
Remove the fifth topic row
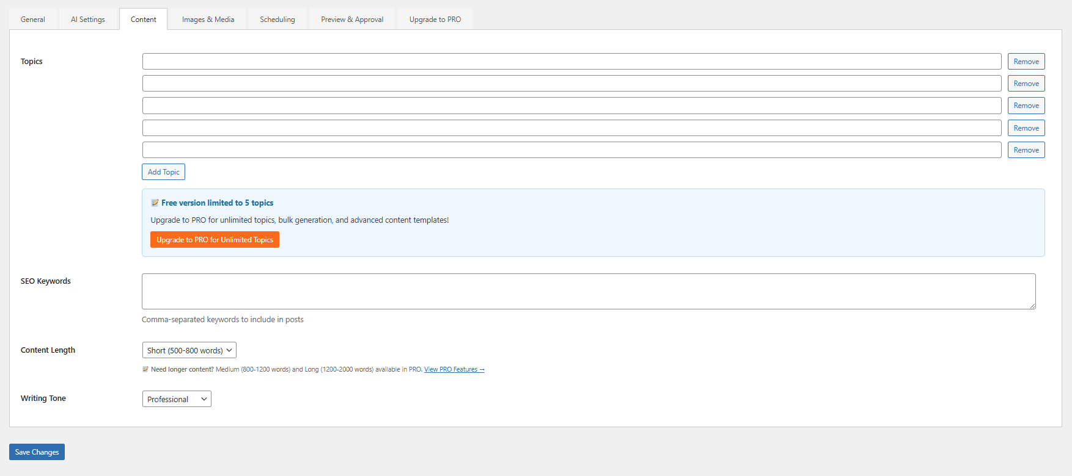[x=1026, y=150]
